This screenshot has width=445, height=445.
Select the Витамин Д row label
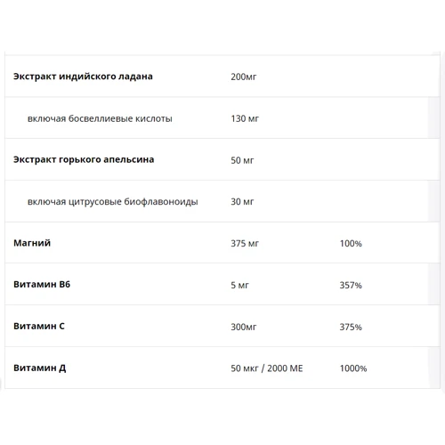coord(40,368)
